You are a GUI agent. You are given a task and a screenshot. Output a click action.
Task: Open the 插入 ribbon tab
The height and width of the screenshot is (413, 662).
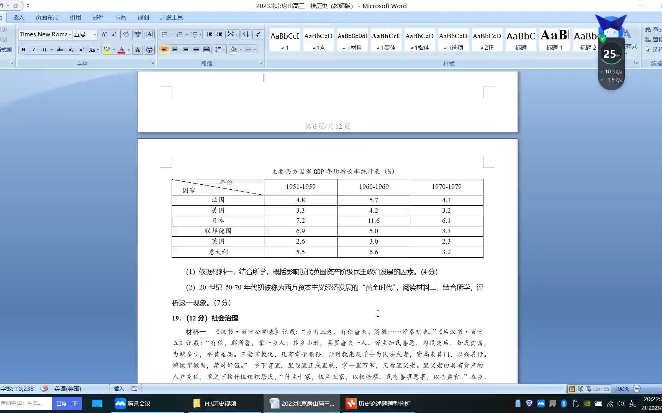click(x=18, y=18)
